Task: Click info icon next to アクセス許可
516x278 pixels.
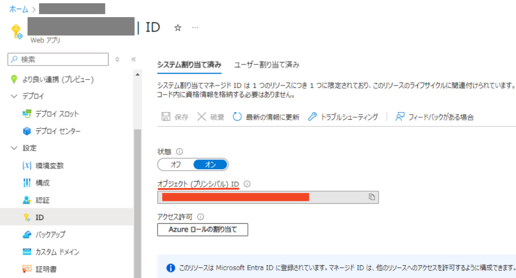Action: [201, 217]
